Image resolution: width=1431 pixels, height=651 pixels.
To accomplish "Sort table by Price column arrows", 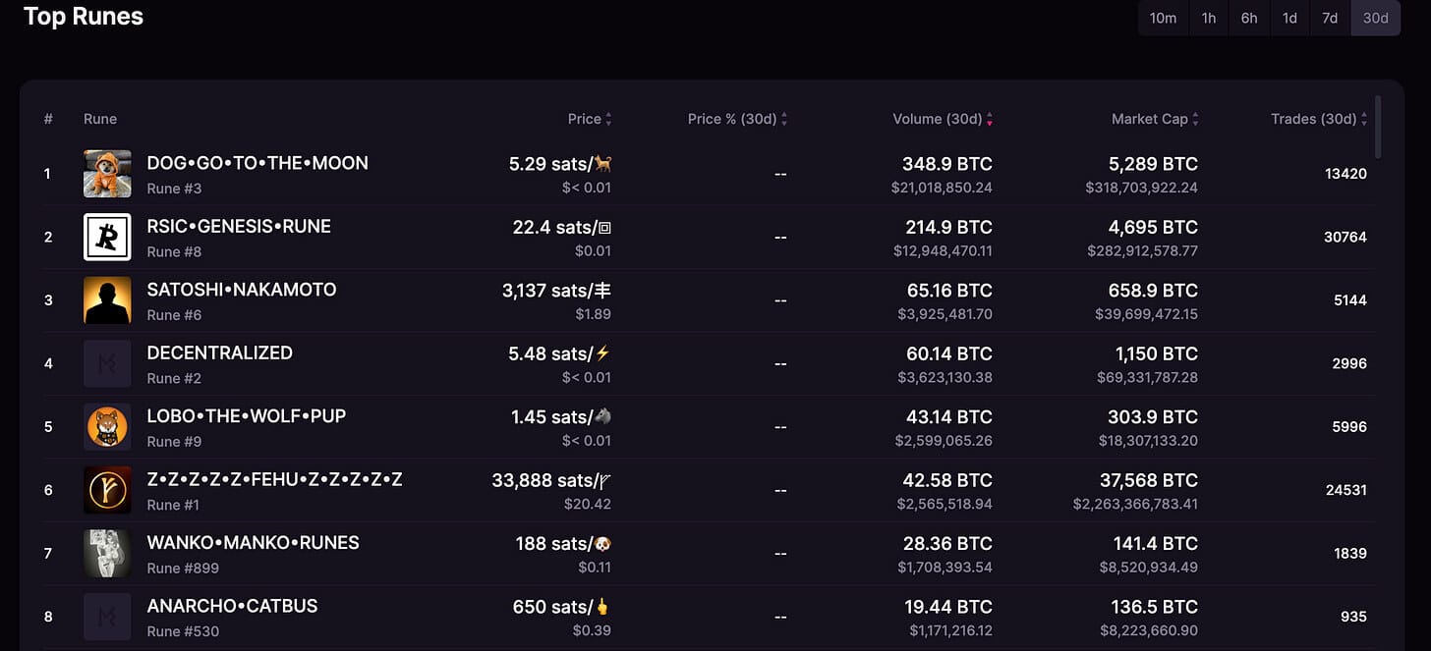I will (x=608, y=120).
